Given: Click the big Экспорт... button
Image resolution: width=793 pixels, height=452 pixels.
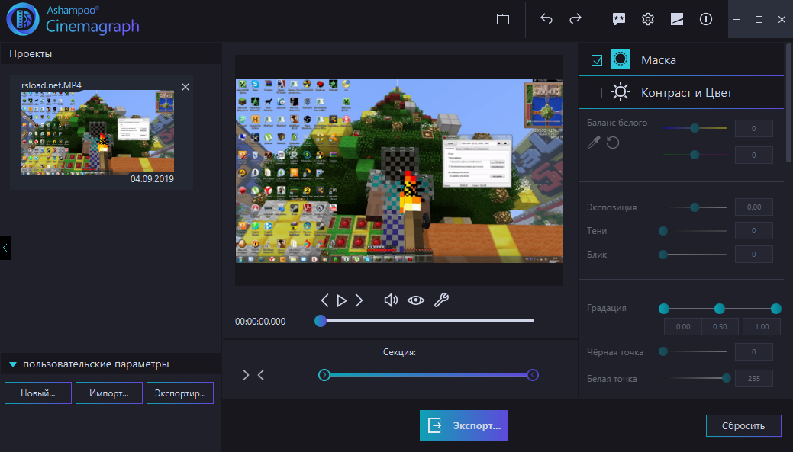Looking at the screenshot, I should 464,426.
